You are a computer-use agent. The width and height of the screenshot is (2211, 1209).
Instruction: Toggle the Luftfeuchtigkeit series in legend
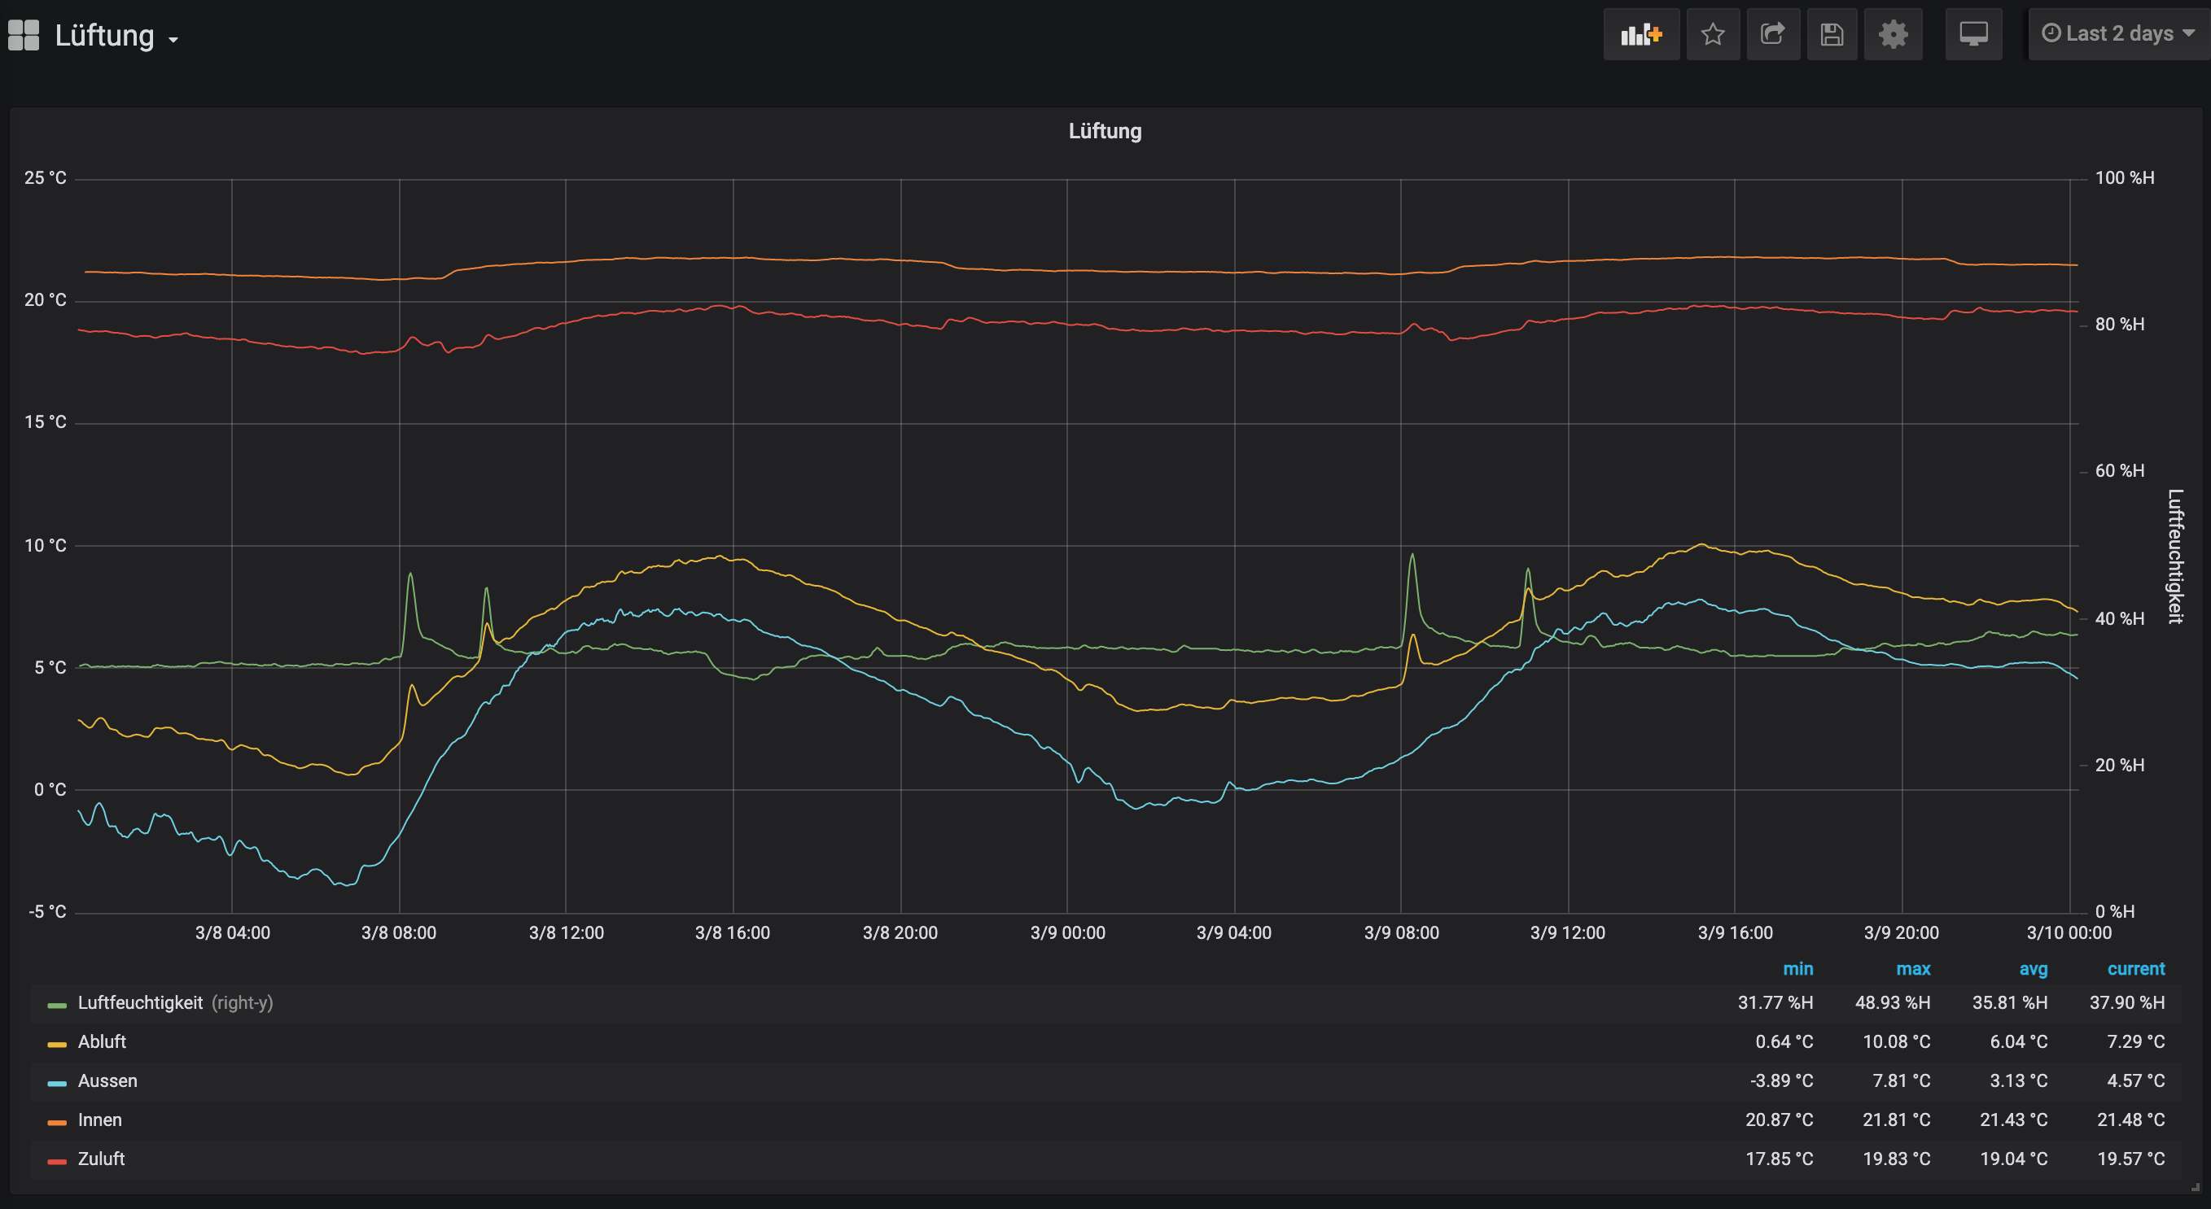pos(140,1002)
